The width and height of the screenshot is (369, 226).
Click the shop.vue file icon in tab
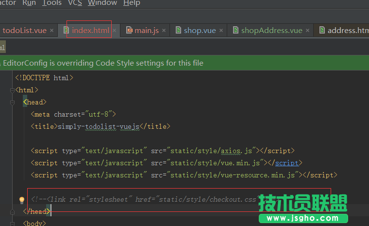178,30
